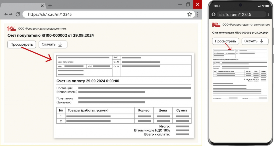Image resolution: width=274 pixels, height=146 pixels.
Task: Open mobile browser three-dot menu
Action: 268,14
